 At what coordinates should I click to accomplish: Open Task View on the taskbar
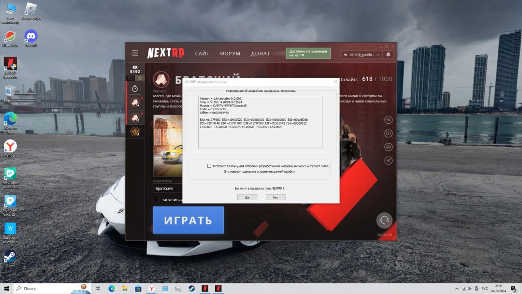pos(98,288)
